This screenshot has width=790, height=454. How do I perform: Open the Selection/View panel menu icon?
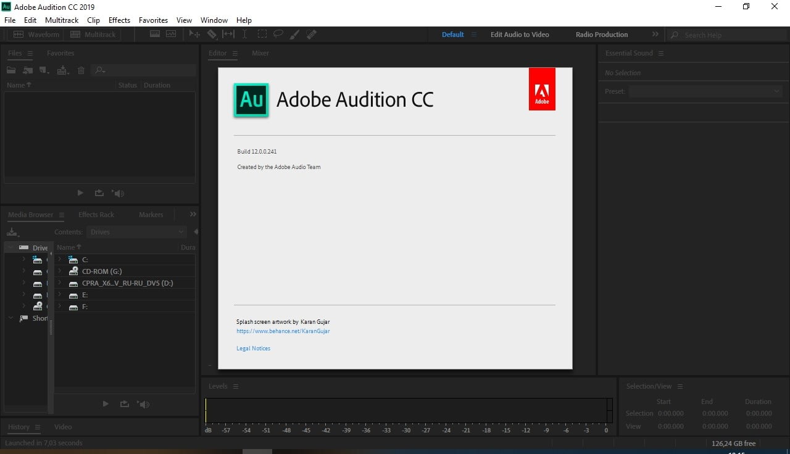[680, 387]
